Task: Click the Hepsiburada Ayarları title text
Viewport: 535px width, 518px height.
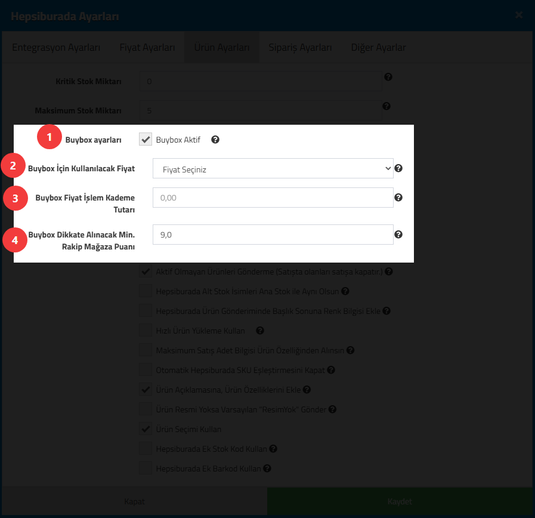Action: (x=65, y=16)
